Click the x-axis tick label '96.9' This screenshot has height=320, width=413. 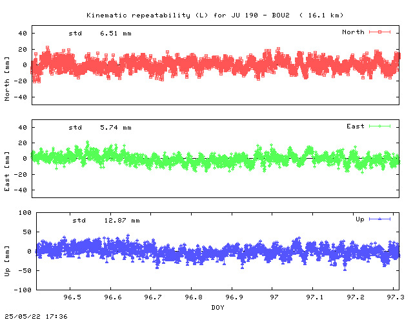click(x=234, y=297)
